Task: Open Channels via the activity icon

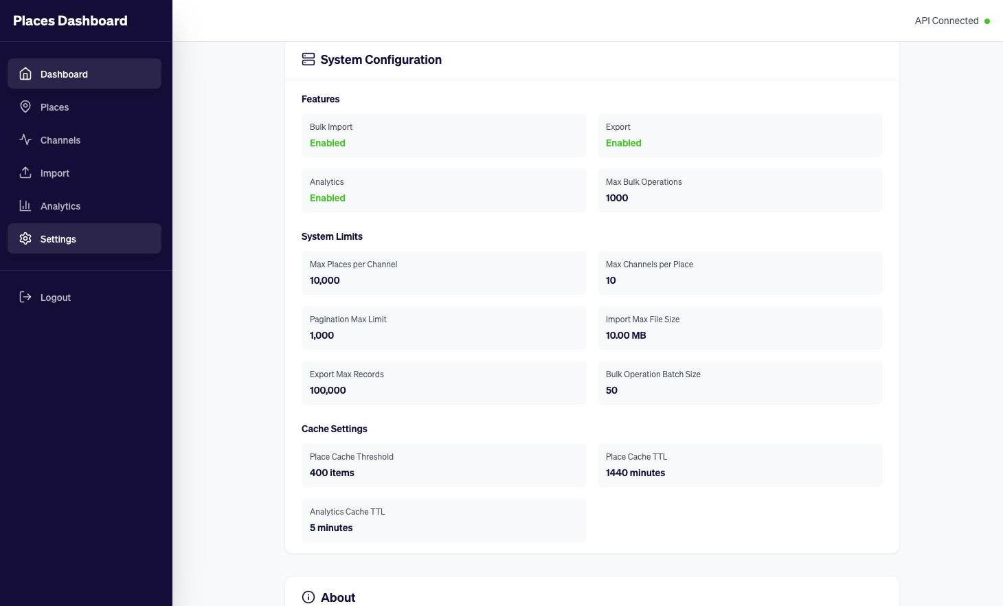Action: pos(25,139)
